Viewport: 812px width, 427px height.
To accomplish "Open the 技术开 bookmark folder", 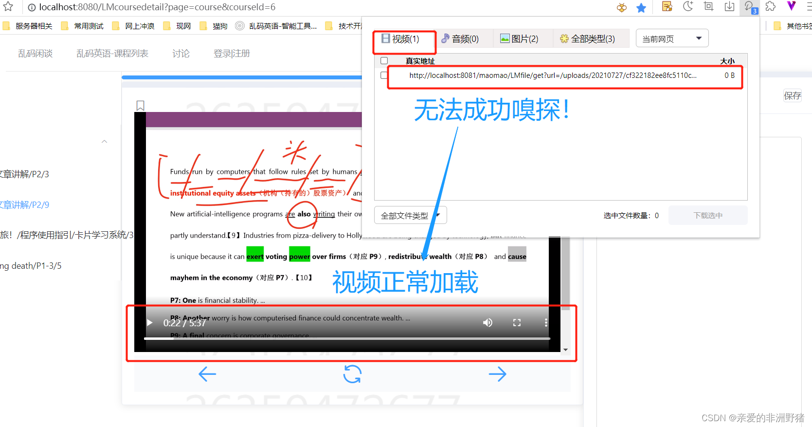I will pyautogui.click(x=344, y=26).
